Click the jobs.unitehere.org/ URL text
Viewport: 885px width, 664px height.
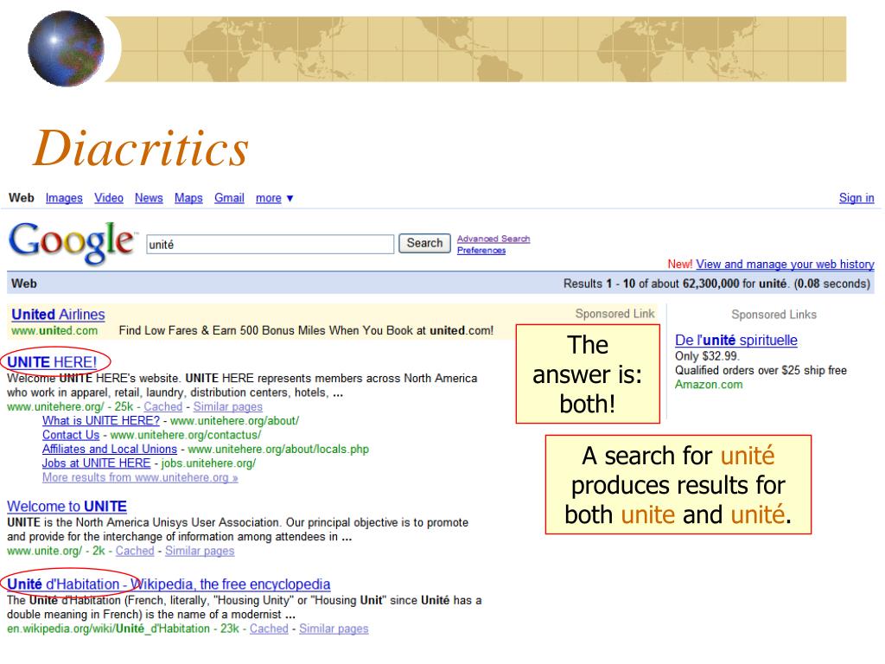(x=208, y=463)
